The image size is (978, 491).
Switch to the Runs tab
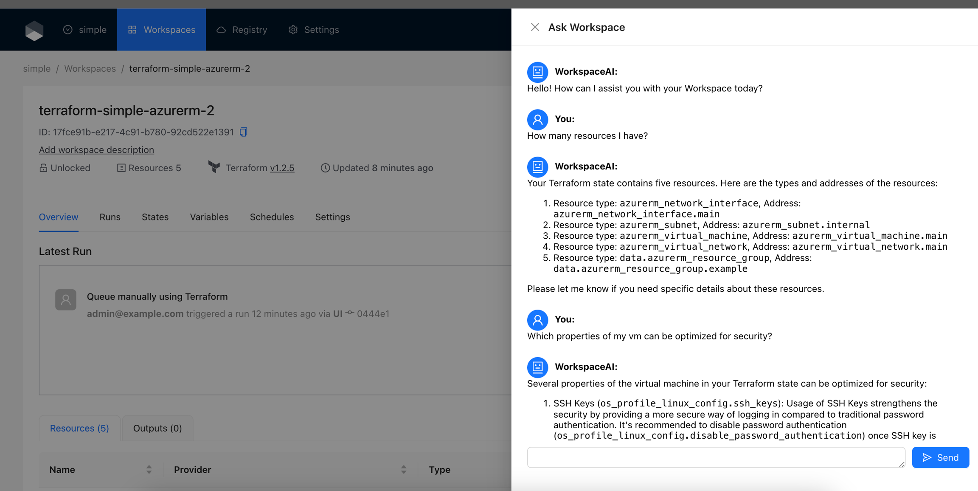[110, 217]
